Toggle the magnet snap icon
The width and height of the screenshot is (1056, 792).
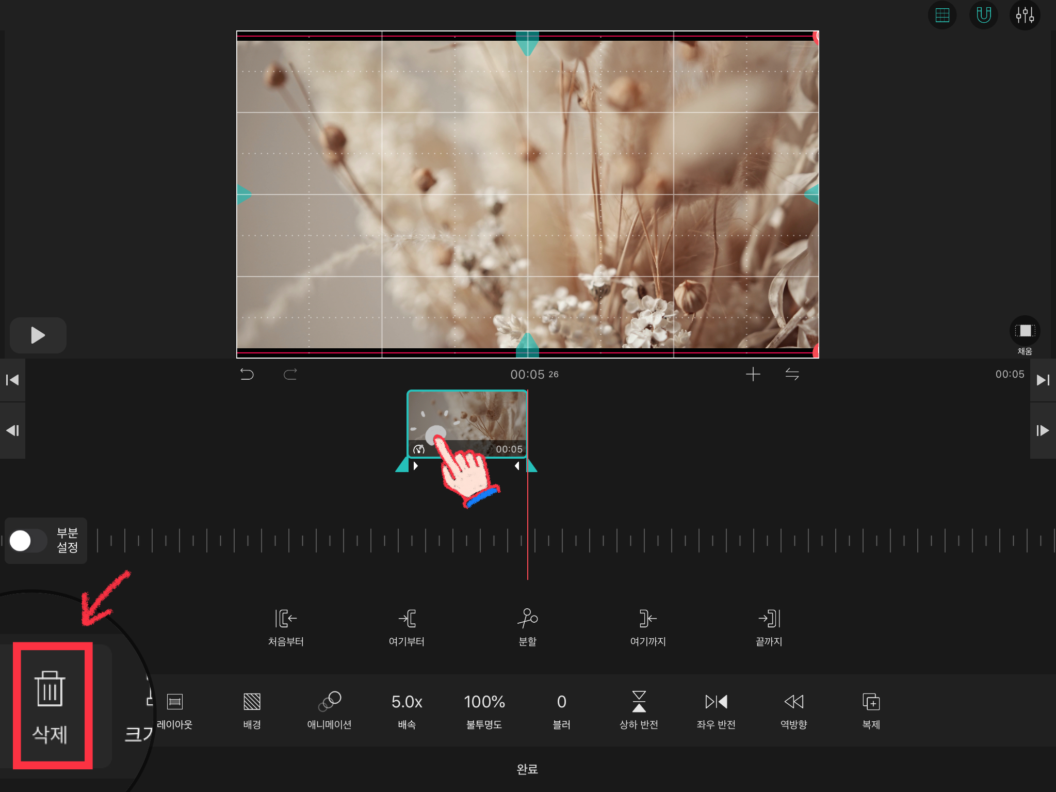pyautogui.click(x=983, y=15)
